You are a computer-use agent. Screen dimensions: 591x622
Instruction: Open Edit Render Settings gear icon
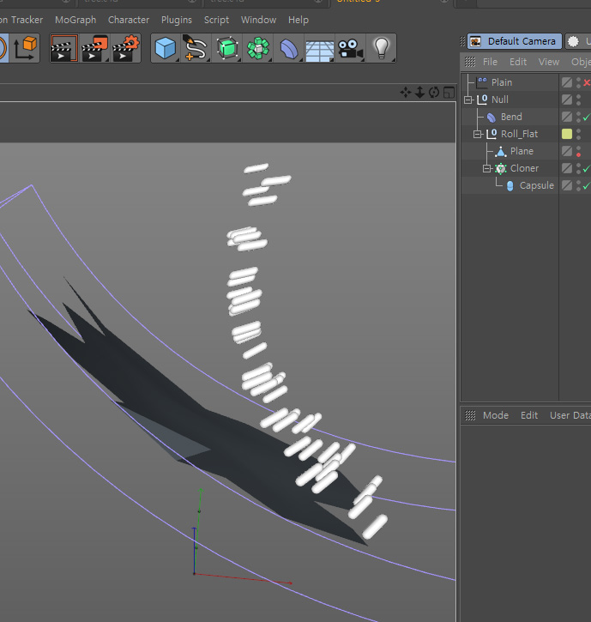click(x=126, y=48)
